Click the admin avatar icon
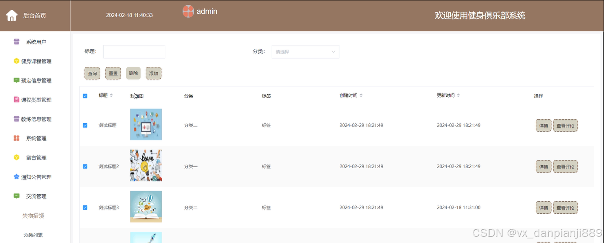Screen dimensions: 604x243 coord(188,11)
